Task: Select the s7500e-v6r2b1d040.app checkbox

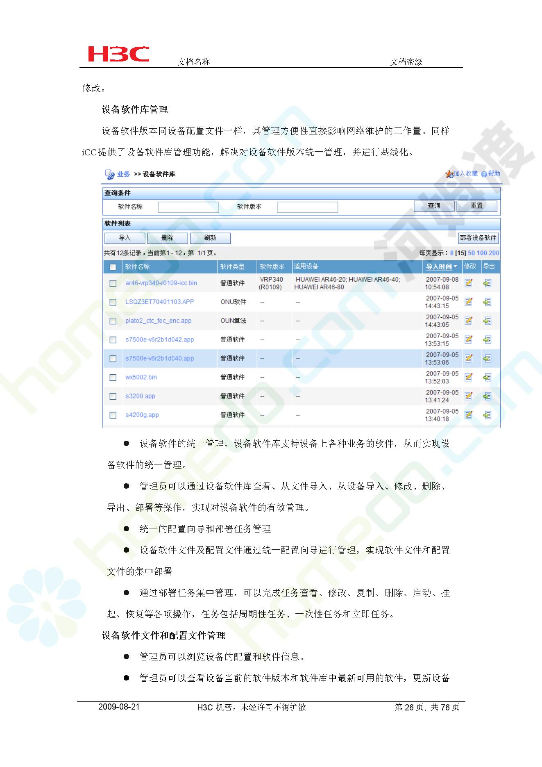Action: 113,359
